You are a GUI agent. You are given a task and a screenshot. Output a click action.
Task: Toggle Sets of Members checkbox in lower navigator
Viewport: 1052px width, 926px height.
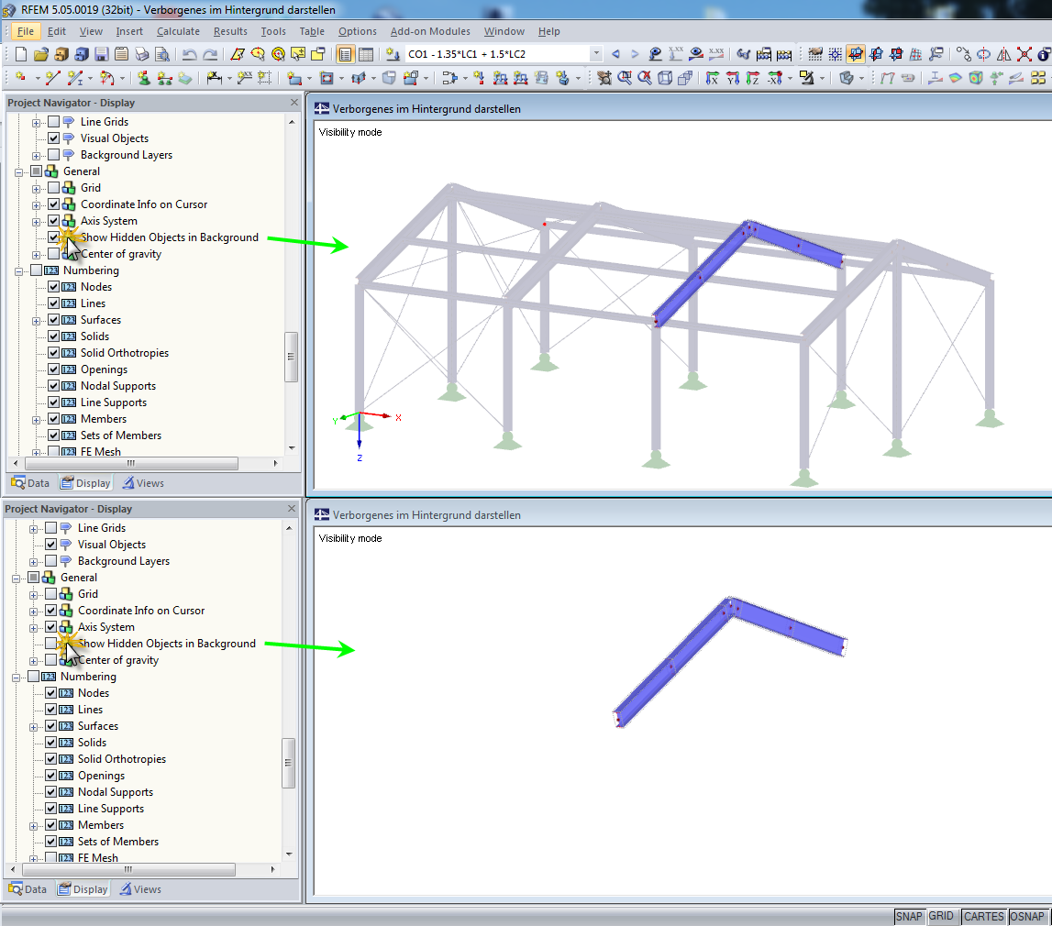51,842
